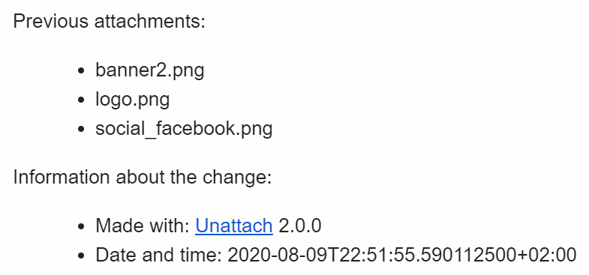Click the bullet before 'Date and time'
Viewport: 589px width, 275px height.
point(80,256)
